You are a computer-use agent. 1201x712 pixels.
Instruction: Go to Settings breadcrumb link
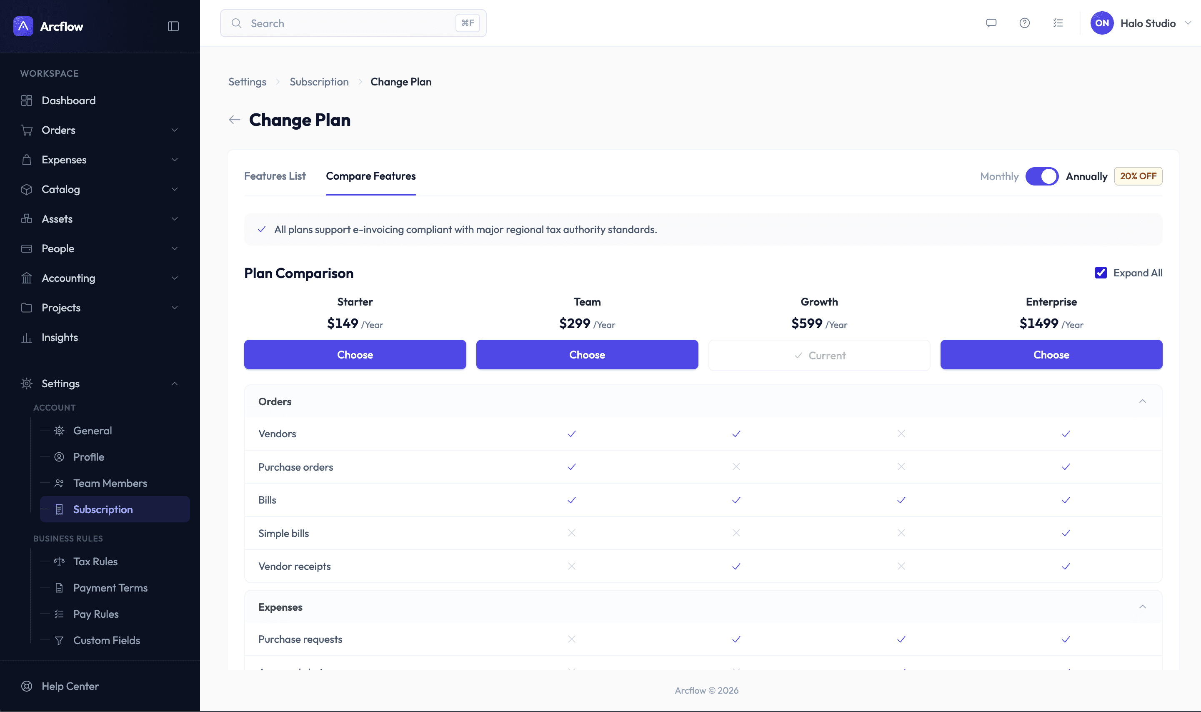tap(247, 82)
